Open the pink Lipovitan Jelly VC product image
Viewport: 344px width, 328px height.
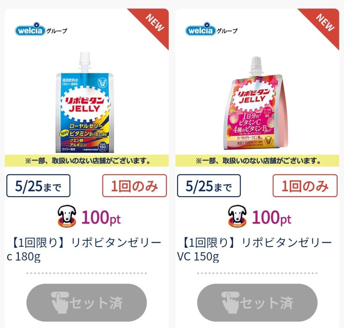(x=256, y=103)
